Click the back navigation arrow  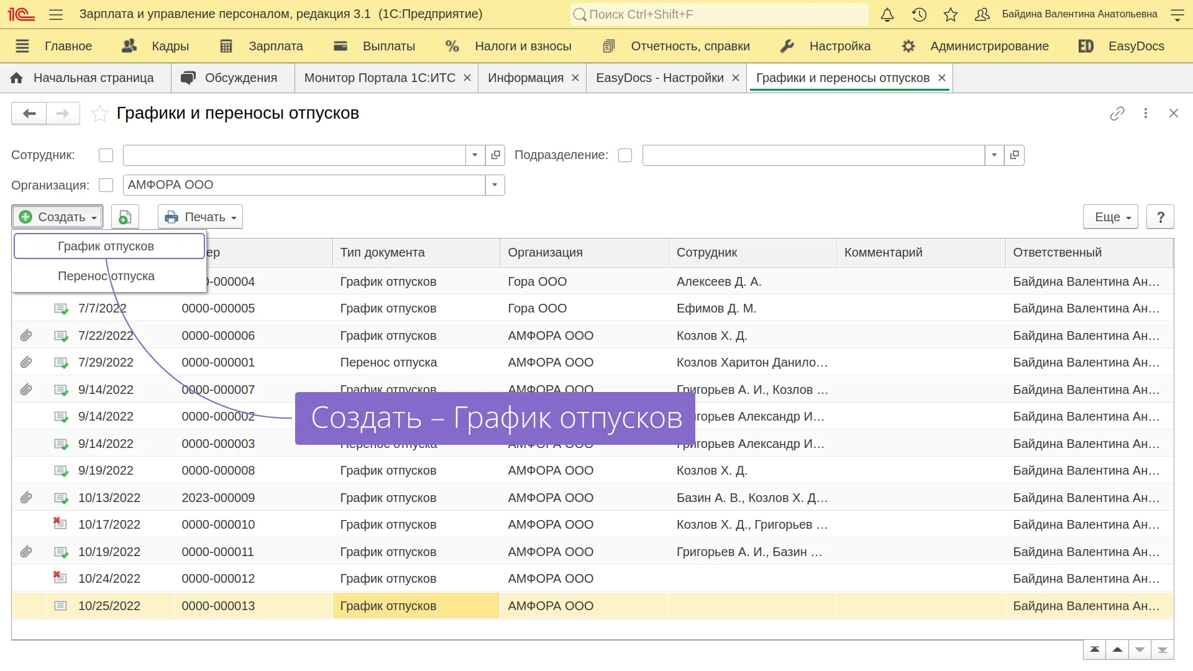pos(29,113)
